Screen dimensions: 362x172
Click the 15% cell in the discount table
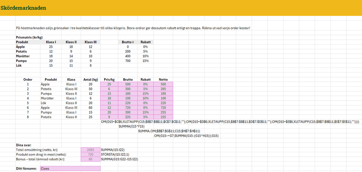click(145, 61)
